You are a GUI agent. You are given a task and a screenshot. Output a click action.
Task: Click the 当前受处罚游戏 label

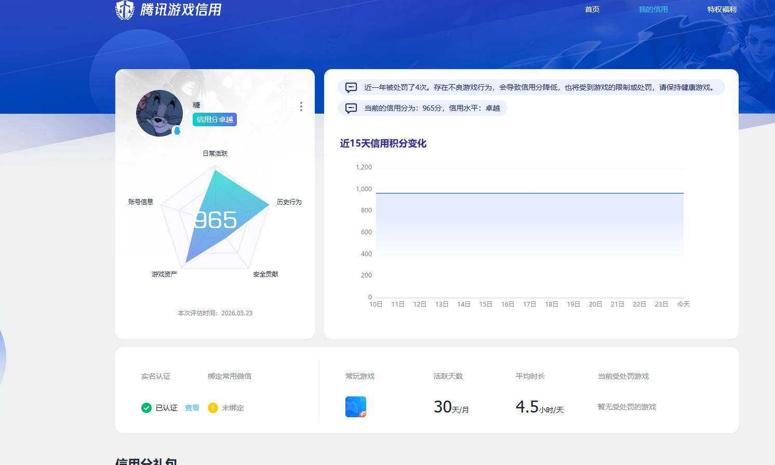point(623,376)
